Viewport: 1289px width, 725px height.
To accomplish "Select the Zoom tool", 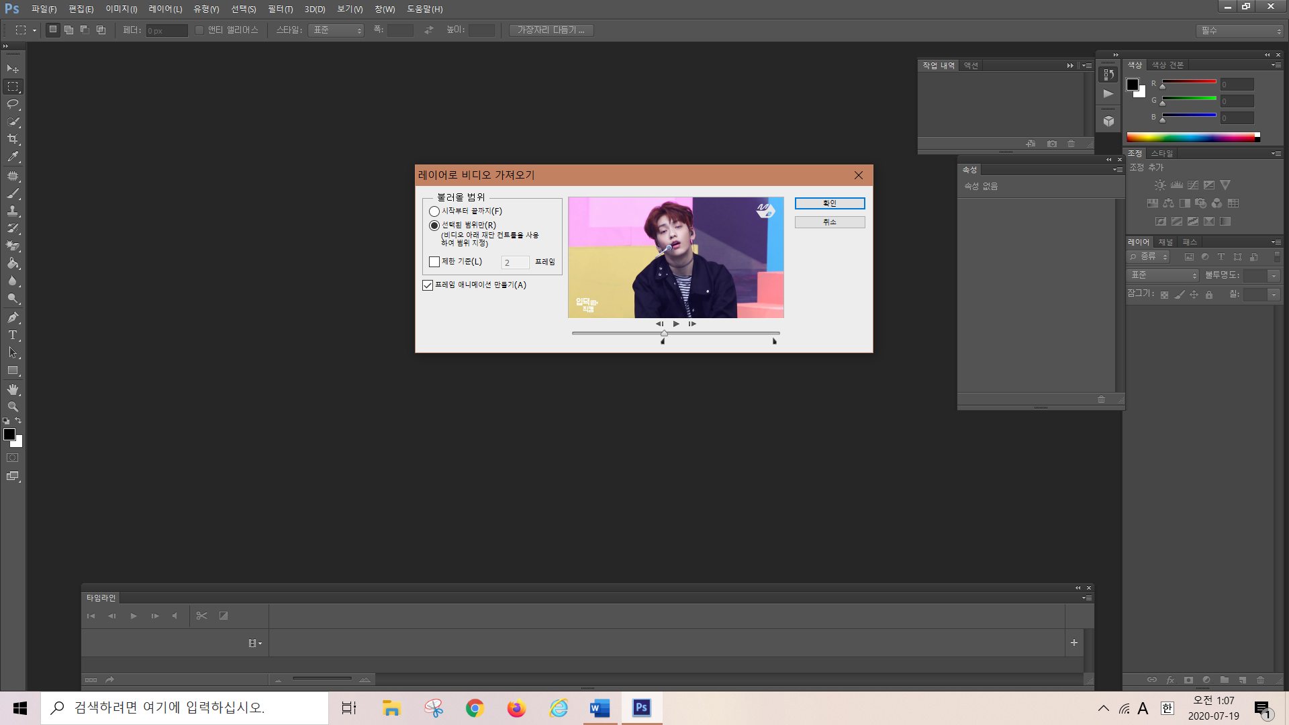I will (x=13, y=407).
